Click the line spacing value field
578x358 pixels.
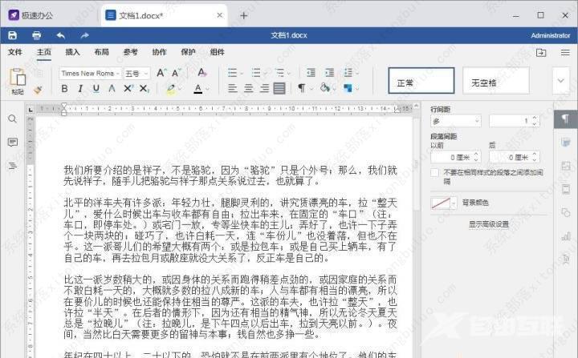[x=515, y=121]
